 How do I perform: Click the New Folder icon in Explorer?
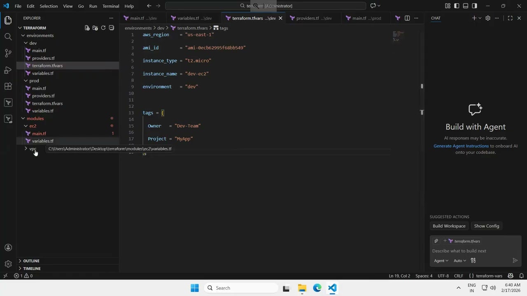pyautogui.click(x=95, y=28)
